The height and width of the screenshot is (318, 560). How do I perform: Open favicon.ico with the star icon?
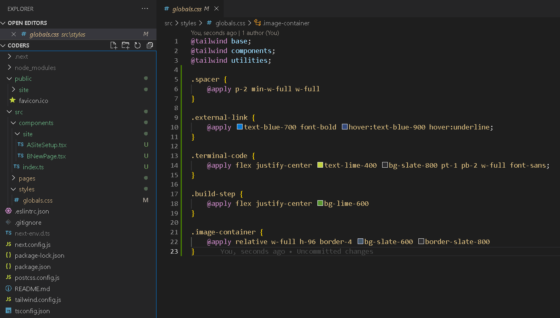coord(33,101)
